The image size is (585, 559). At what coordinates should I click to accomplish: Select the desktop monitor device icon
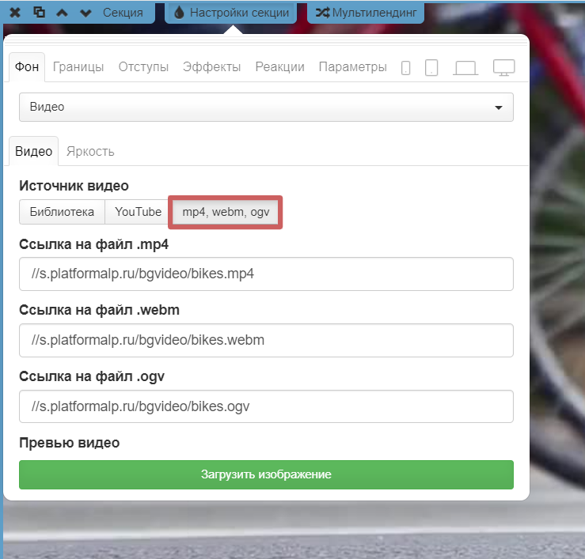[x=504, y=68]
